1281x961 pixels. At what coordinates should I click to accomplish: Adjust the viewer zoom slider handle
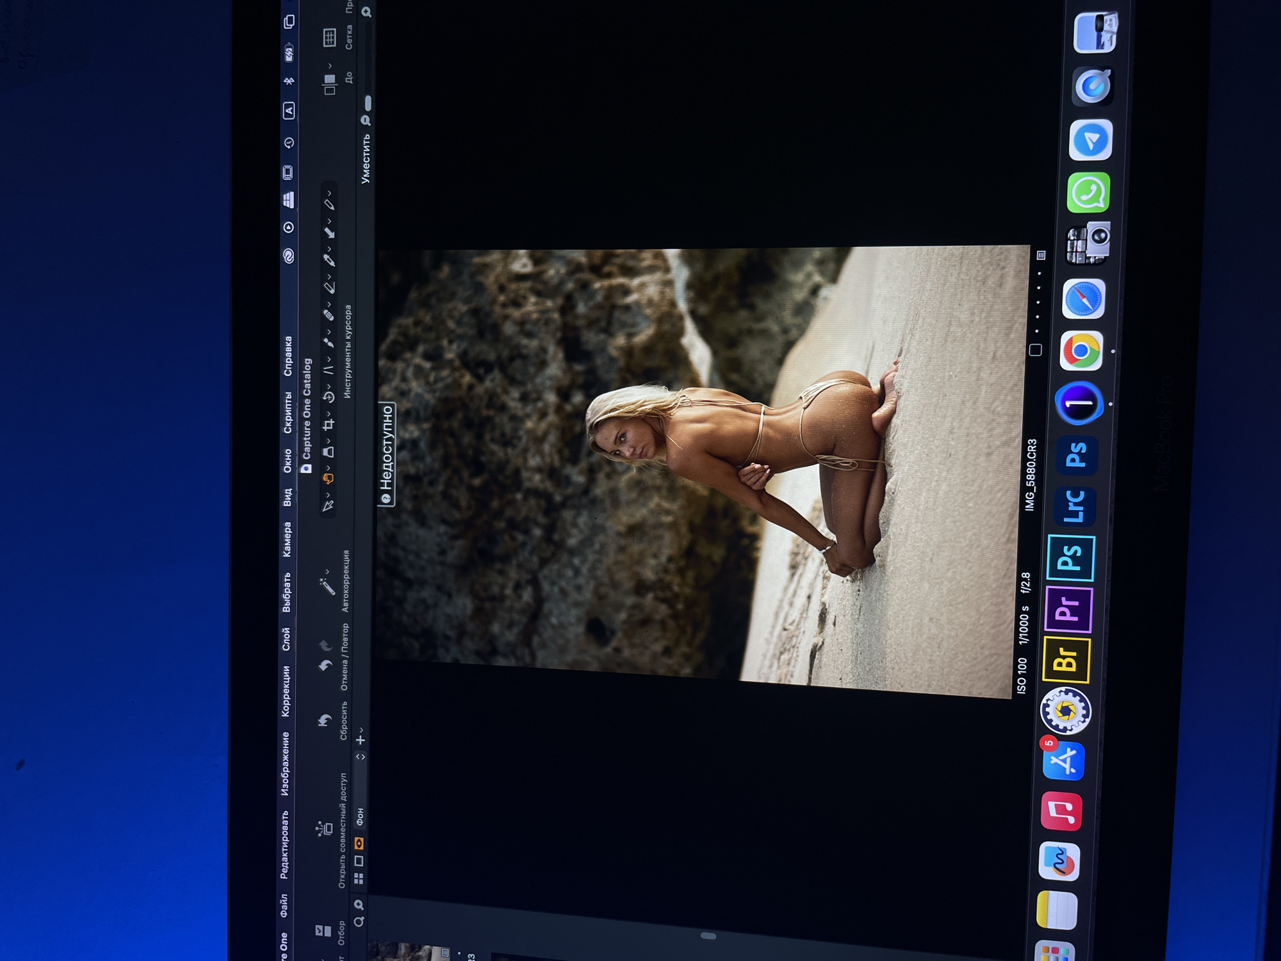368,103
